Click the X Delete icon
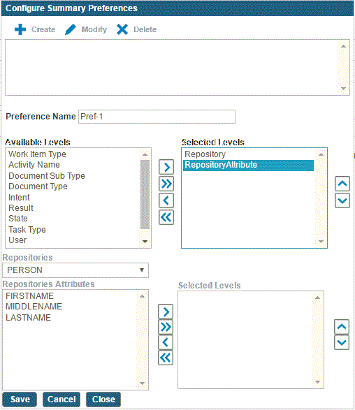The image size is (355, 410). pos(122,29)
